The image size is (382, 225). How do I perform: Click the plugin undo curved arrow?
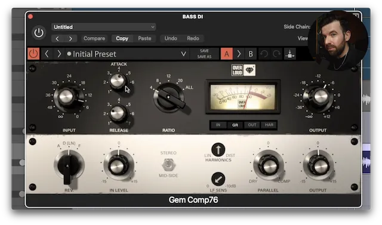264,54
